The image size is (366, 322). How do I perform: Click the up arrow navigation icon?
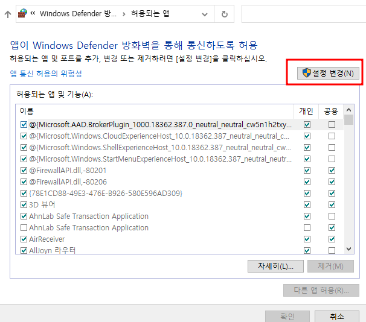tap(8, 14)
